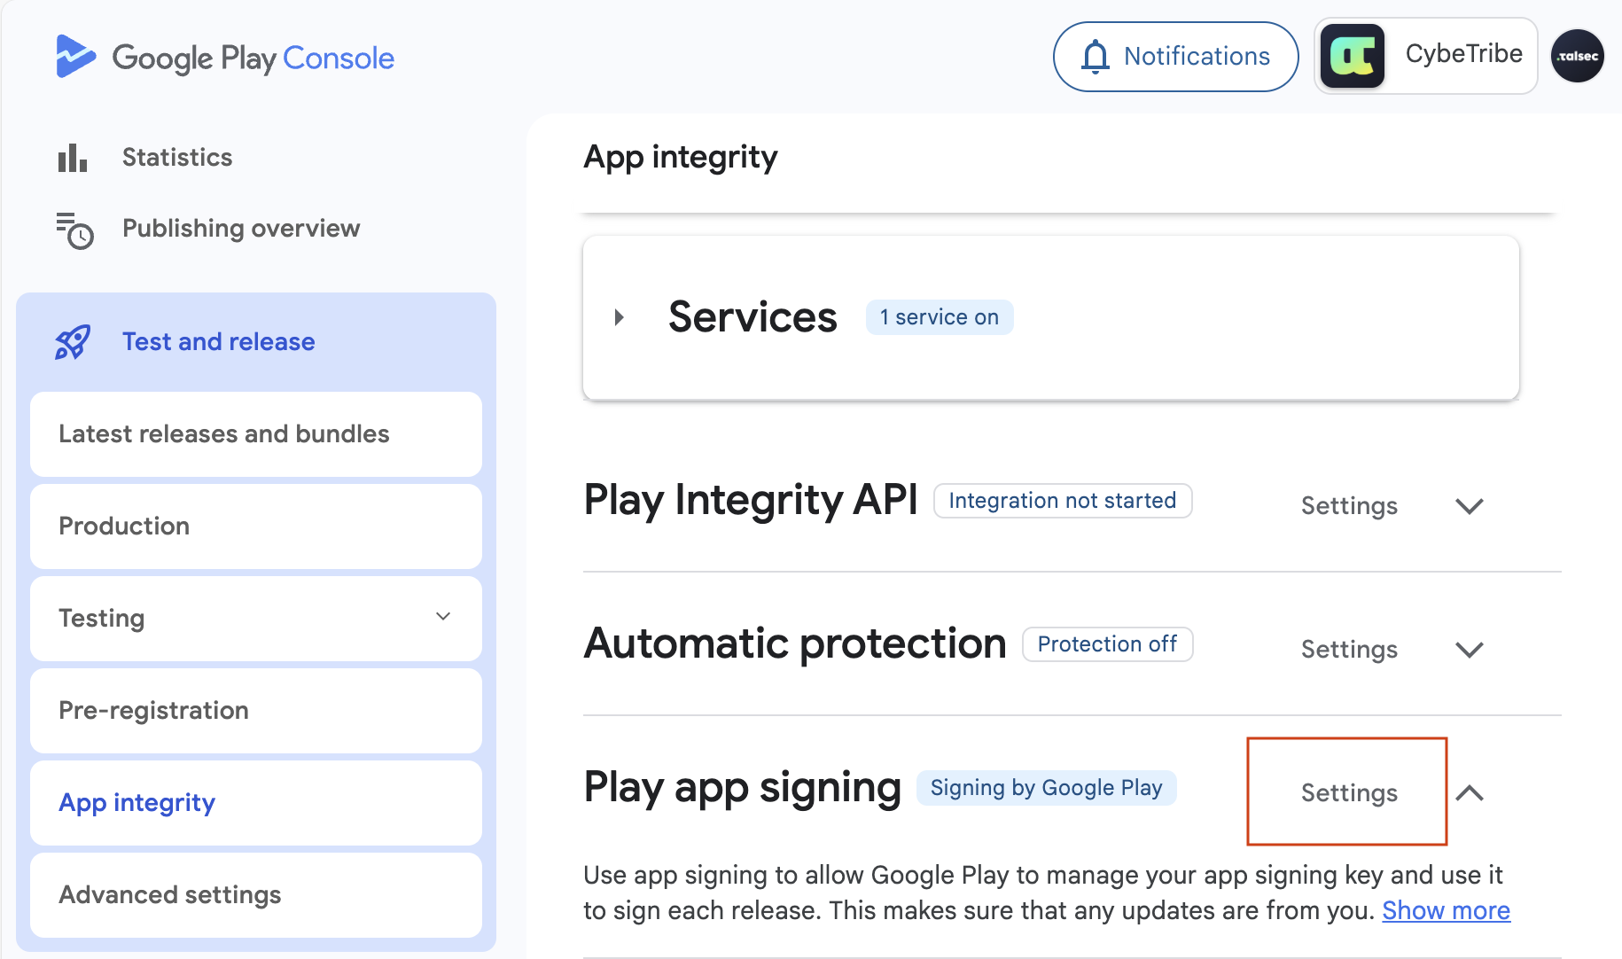Open Play Integrity API Settings
The width and height of the screenshot is (1622, 959).
[1348, 506]
